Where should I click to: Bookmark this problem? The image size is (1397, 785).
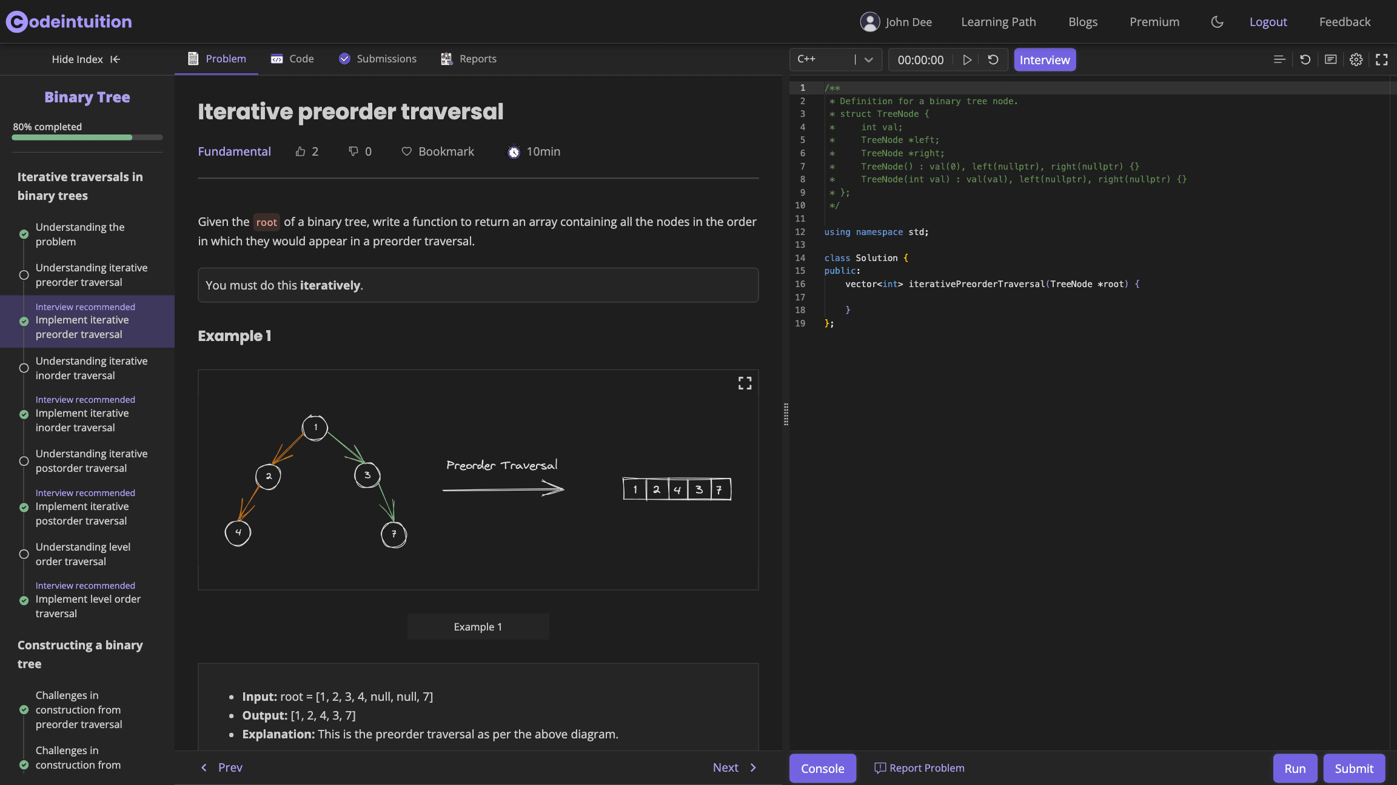pos(438,151)
